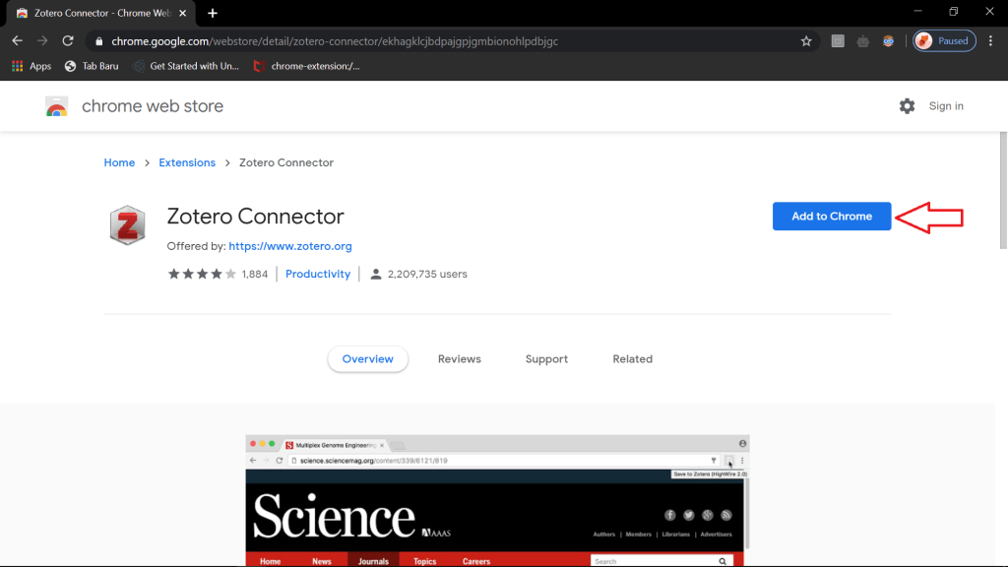Click the Zotero Connector extension icon

(x=127, y=225)
